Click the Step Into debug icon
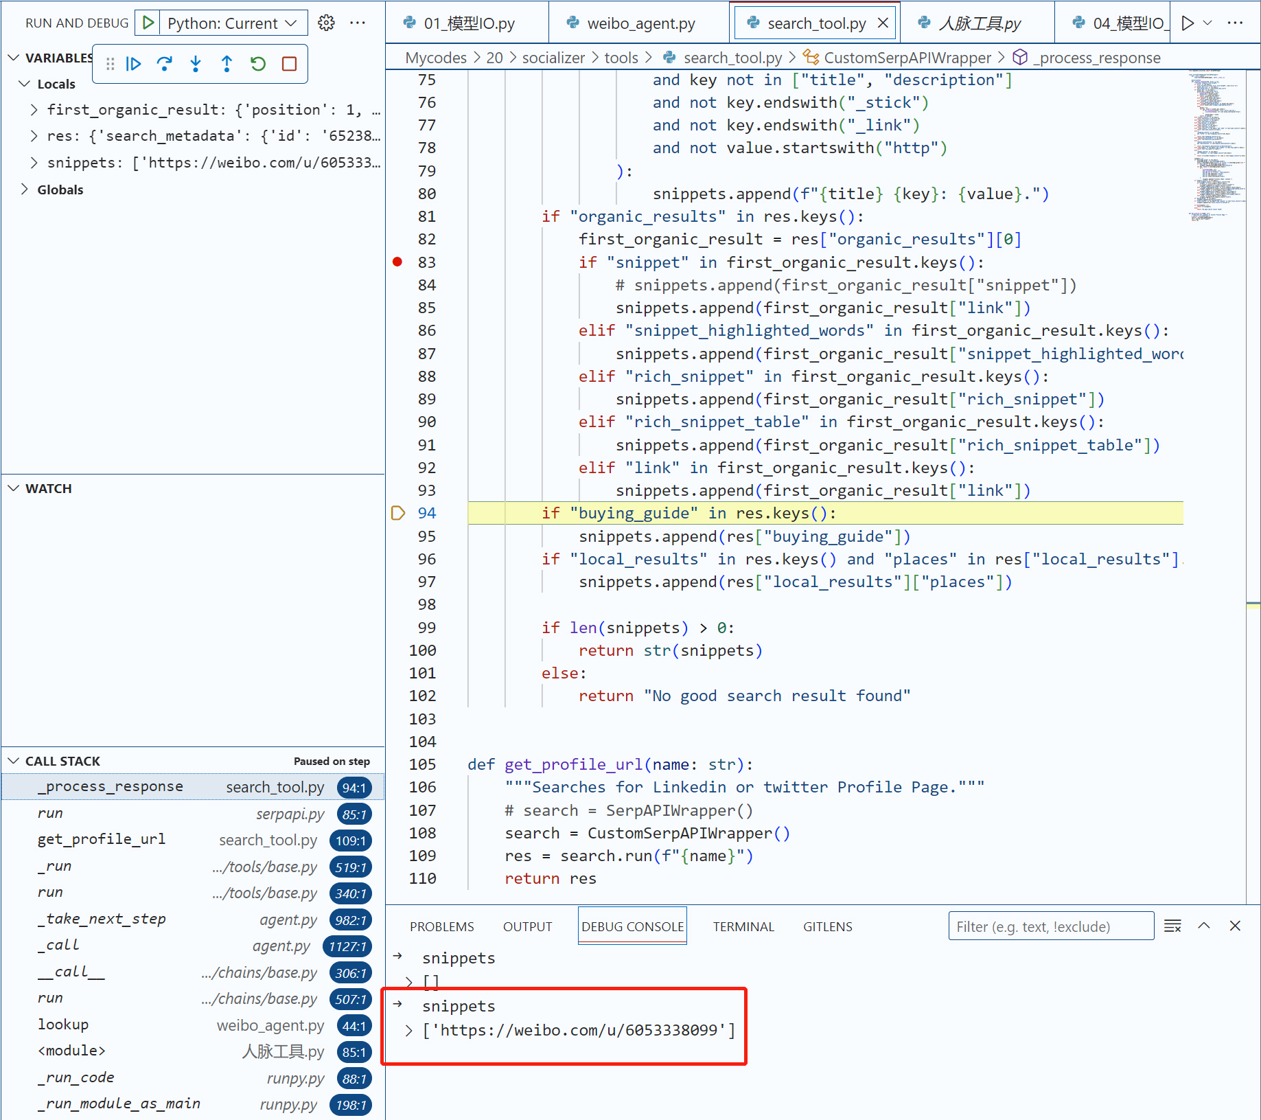 click(x=196, y=64)
